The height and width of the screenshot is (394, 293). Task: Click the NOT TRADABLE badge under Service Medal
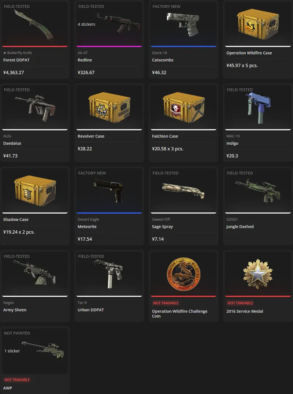click(x=240, y=303)
